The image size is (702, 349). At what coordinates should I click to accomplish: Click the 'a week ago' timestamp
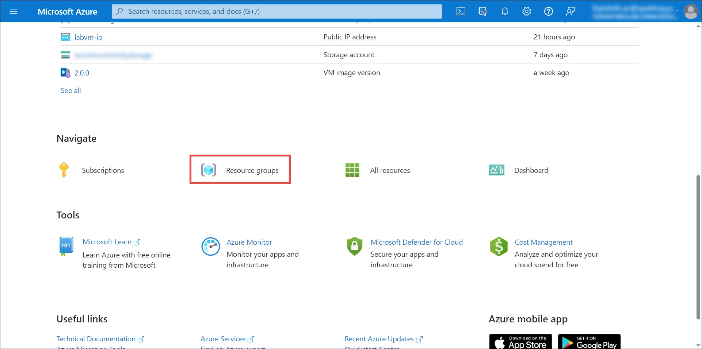click(x=551, y=73)
